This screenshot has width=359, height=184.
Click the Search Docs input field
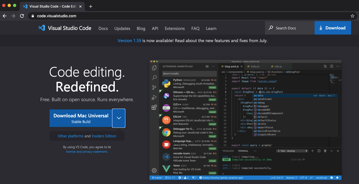tap(290, 28)
